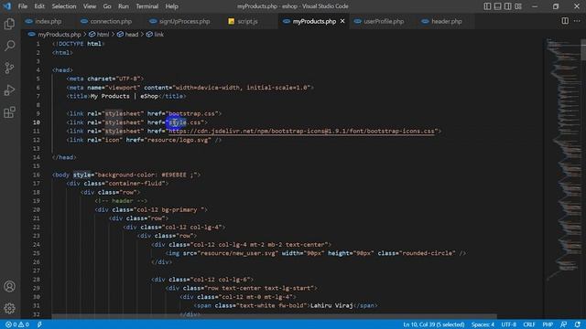Toggle Secondary Side Bar layout icon
This screenshot has width=586, height=329.
pyautogui.click(x=507, y=6)
